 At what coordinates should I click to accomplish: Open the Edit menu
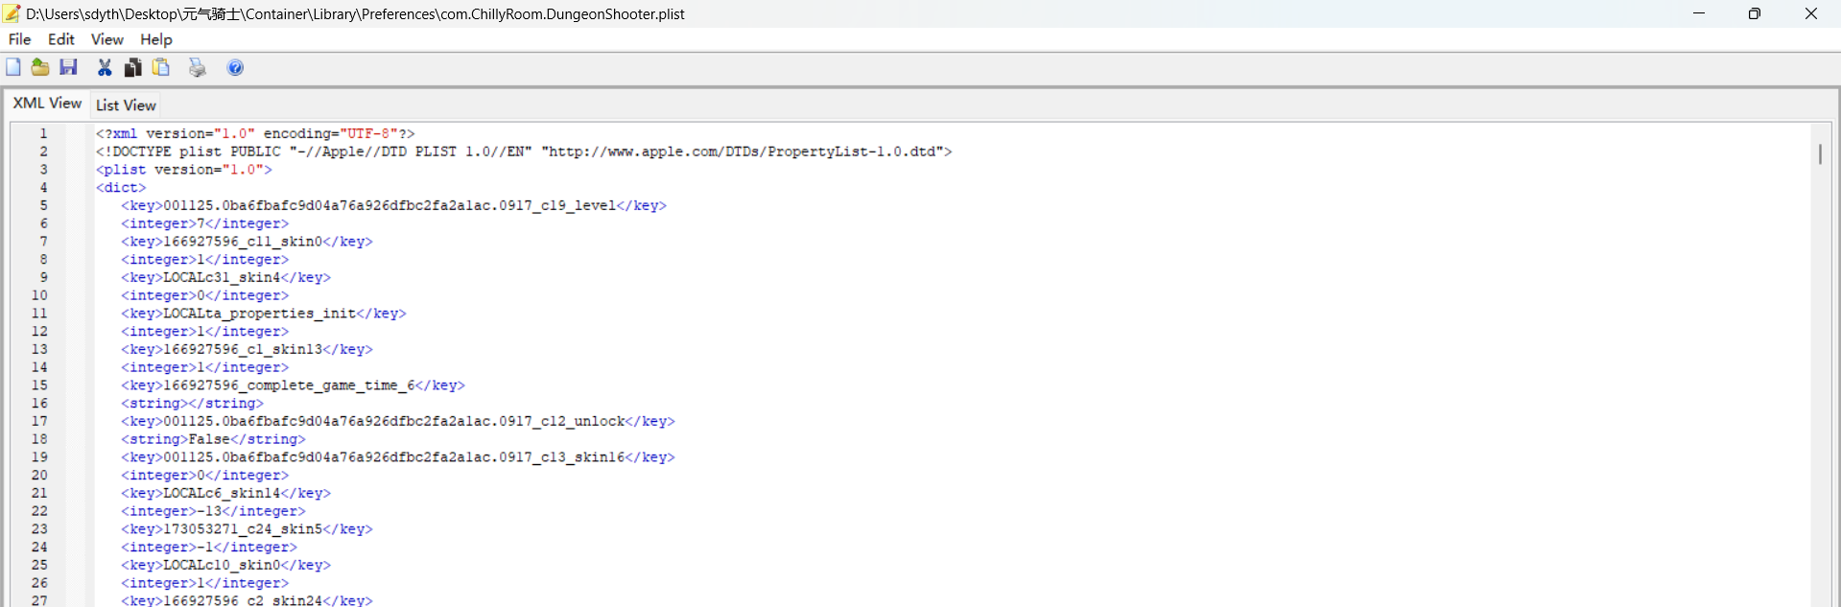(61, 39)
